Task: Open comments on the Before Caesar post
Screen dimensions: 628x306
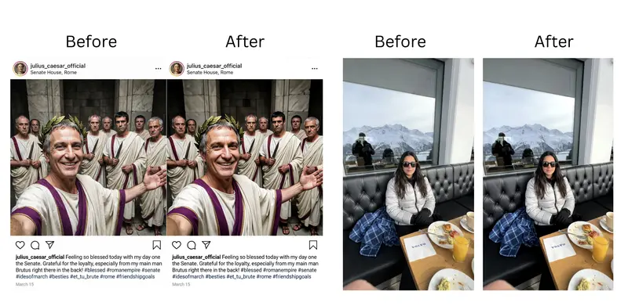Action: (35, 245)
